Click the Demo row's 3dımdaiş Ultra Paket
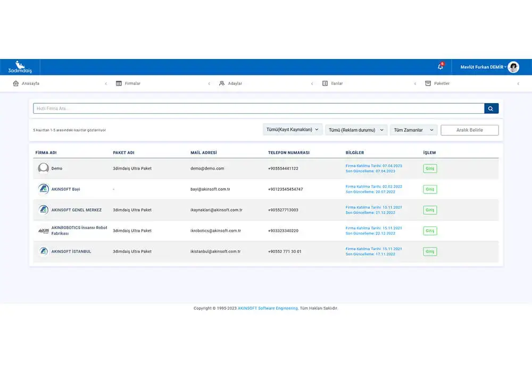This screenshot has width=532, height=372. click(x=132, y=168)
